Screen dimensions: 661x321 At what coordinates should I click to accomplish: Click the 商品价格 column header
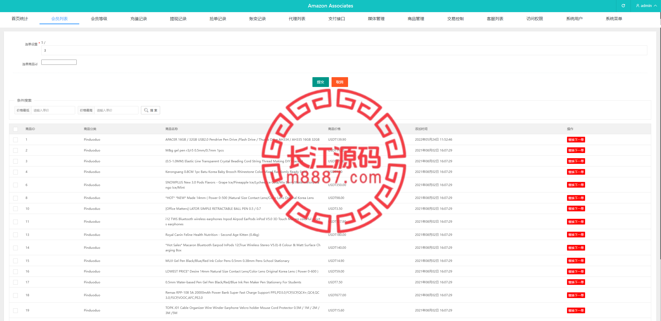pyautogui.click(x=334, y=129)
